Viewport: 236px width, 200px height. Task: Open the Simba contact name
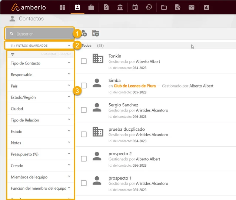114,80
